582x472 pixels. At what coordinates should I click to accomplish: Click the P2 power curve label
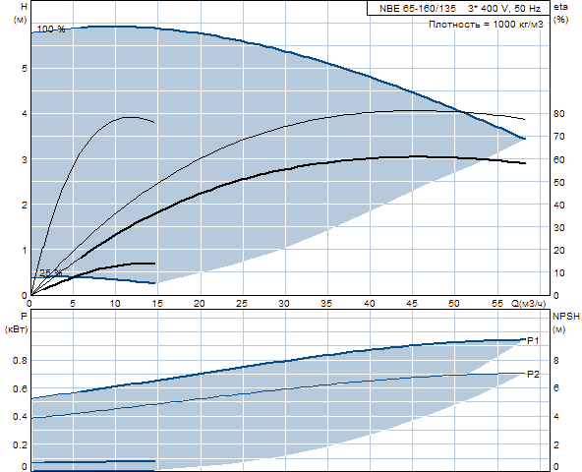(533, 375)
